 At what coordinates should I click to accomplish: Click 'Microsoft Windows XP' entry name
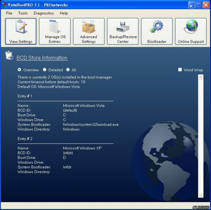tap(82, 148)
